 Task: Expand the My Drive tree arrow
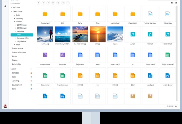(x=12, y=8)
